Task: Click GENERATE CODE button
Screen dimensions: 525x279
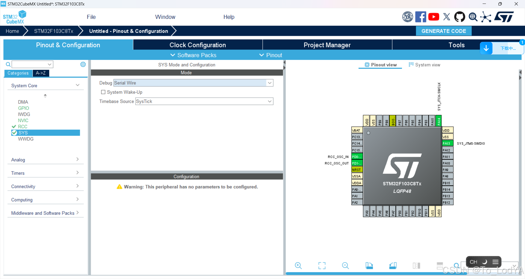Action: [444, 31]
